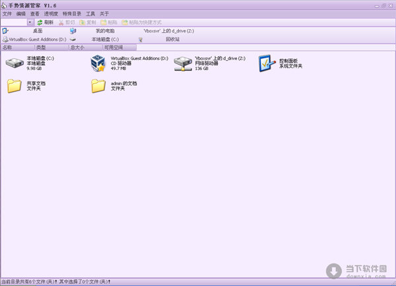This screenshot has width=396, height=286.
Task: Open VirtualBox Guest Additions (D:) CD drive icon
Action: [98, 63]
